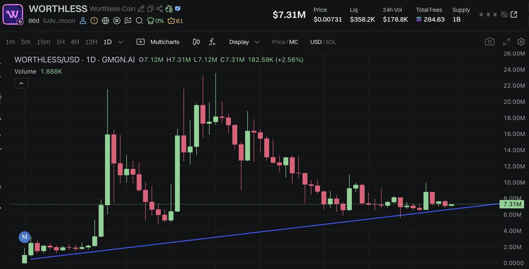Set chart currency to SOL
Screen dimensions: 529x269
pyautogui.click(x=331, y=42)
